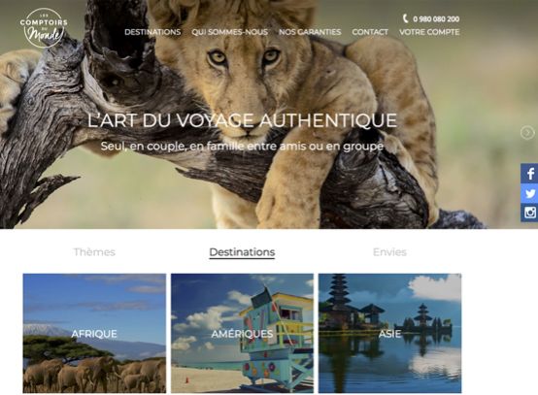Open the Contact page link
538x395 pixels.
(x=370, y=32)
